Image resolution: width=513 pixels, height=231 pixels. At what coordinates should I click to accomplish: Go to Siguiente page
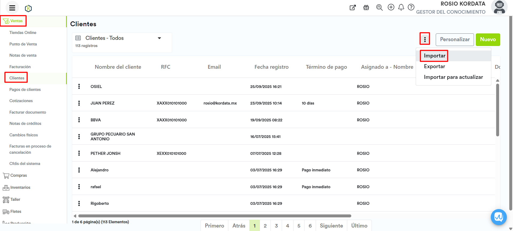331,226
